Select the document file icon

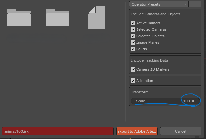point(97,17)
